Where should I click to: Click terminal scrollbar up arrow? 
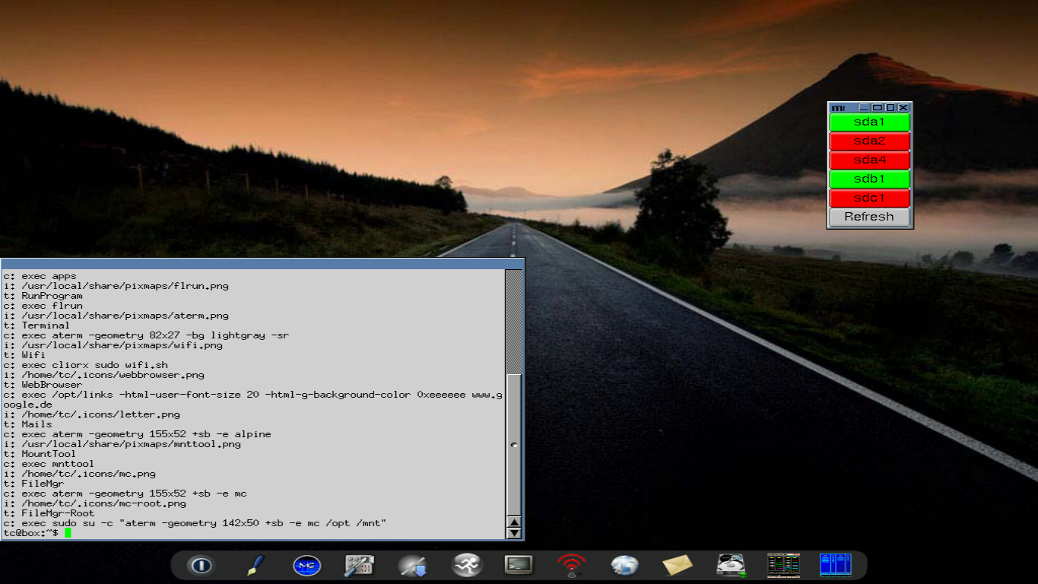[514, 522]
